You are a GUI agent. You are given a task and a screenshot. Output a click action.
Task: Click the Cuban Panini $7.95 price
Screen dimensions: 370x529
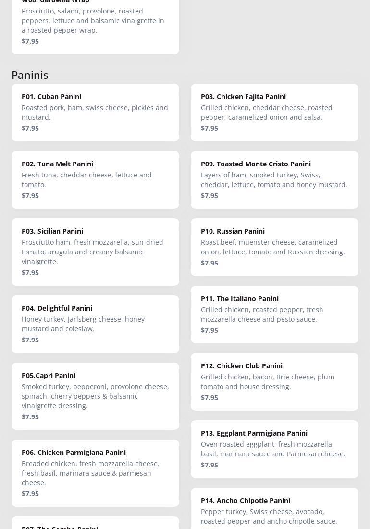pyautogui.click(x=30, y=128)
